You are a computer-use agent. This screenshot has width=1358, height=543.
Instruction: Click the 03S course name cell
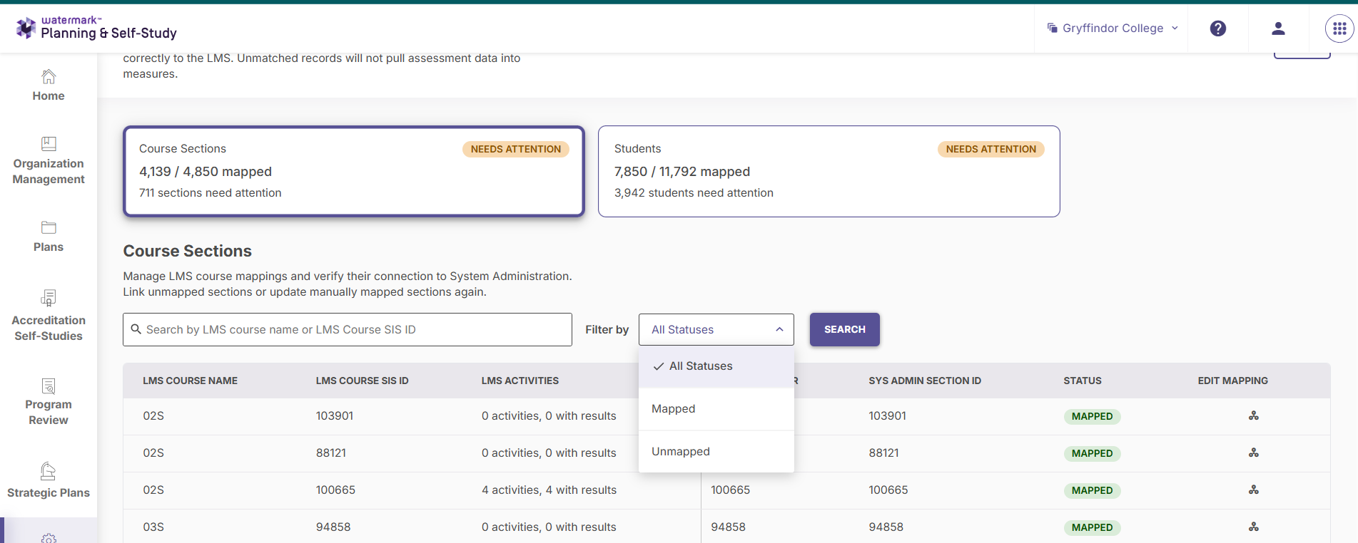[153, 527]
